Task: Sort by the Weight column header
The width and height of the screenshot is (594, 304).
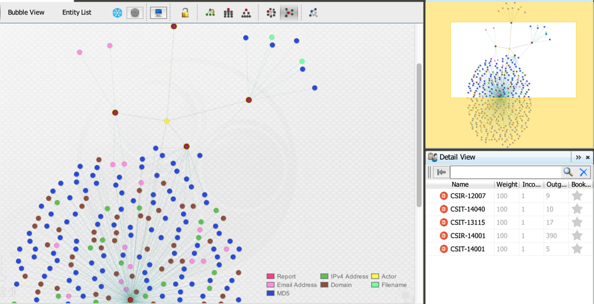Action: (x=506, y=184)
